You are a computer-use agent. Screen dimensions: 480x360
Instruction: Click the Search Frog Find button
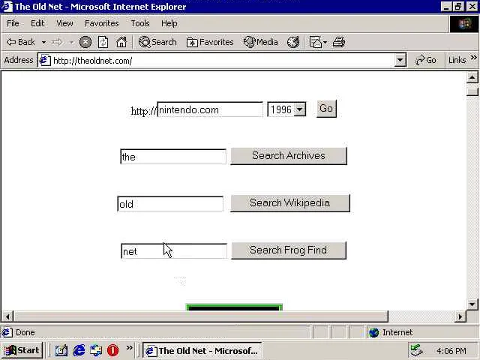289,250
